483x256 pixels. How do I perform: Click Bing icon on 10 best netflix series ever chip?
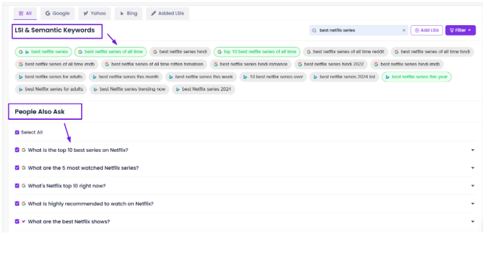click(x=245, y=77)
